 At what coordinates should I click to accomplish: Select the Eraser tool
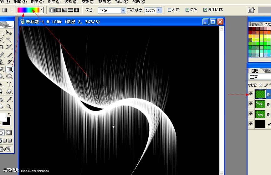(2, 69)
